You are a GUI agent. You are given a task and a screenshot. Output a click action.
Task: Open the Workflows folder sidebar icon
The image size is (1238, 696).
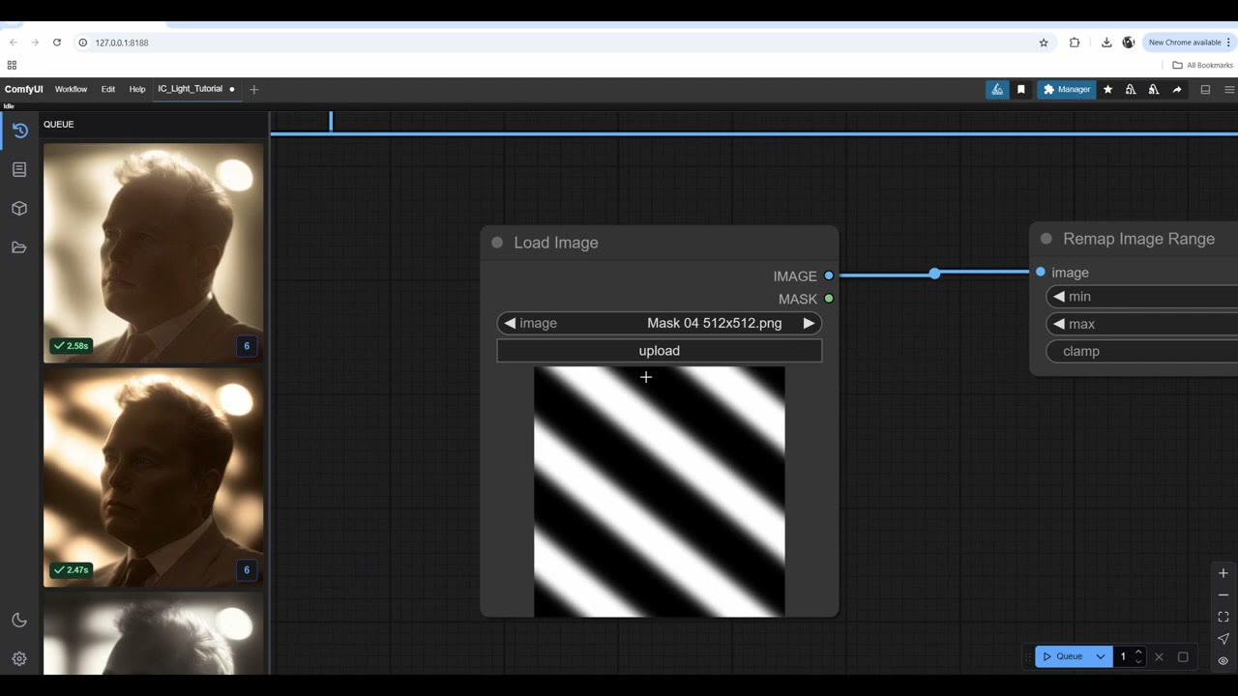(19, 247)
